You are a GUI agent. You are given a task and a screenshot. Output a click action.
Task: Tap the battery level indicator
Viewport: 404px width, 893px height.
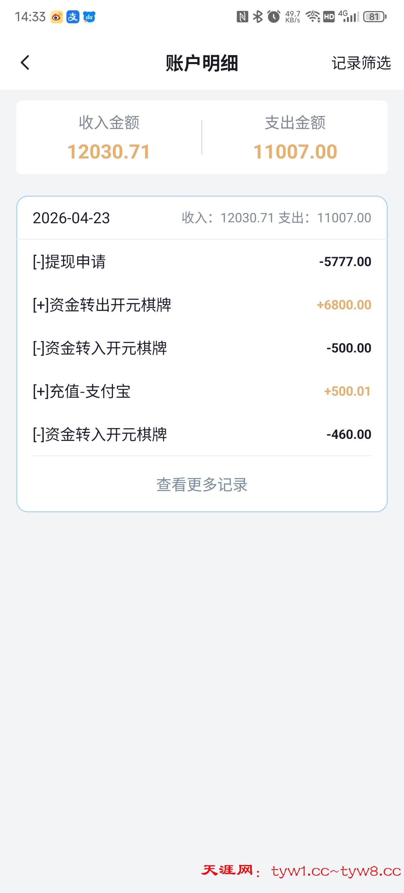[x=374, y=17]
